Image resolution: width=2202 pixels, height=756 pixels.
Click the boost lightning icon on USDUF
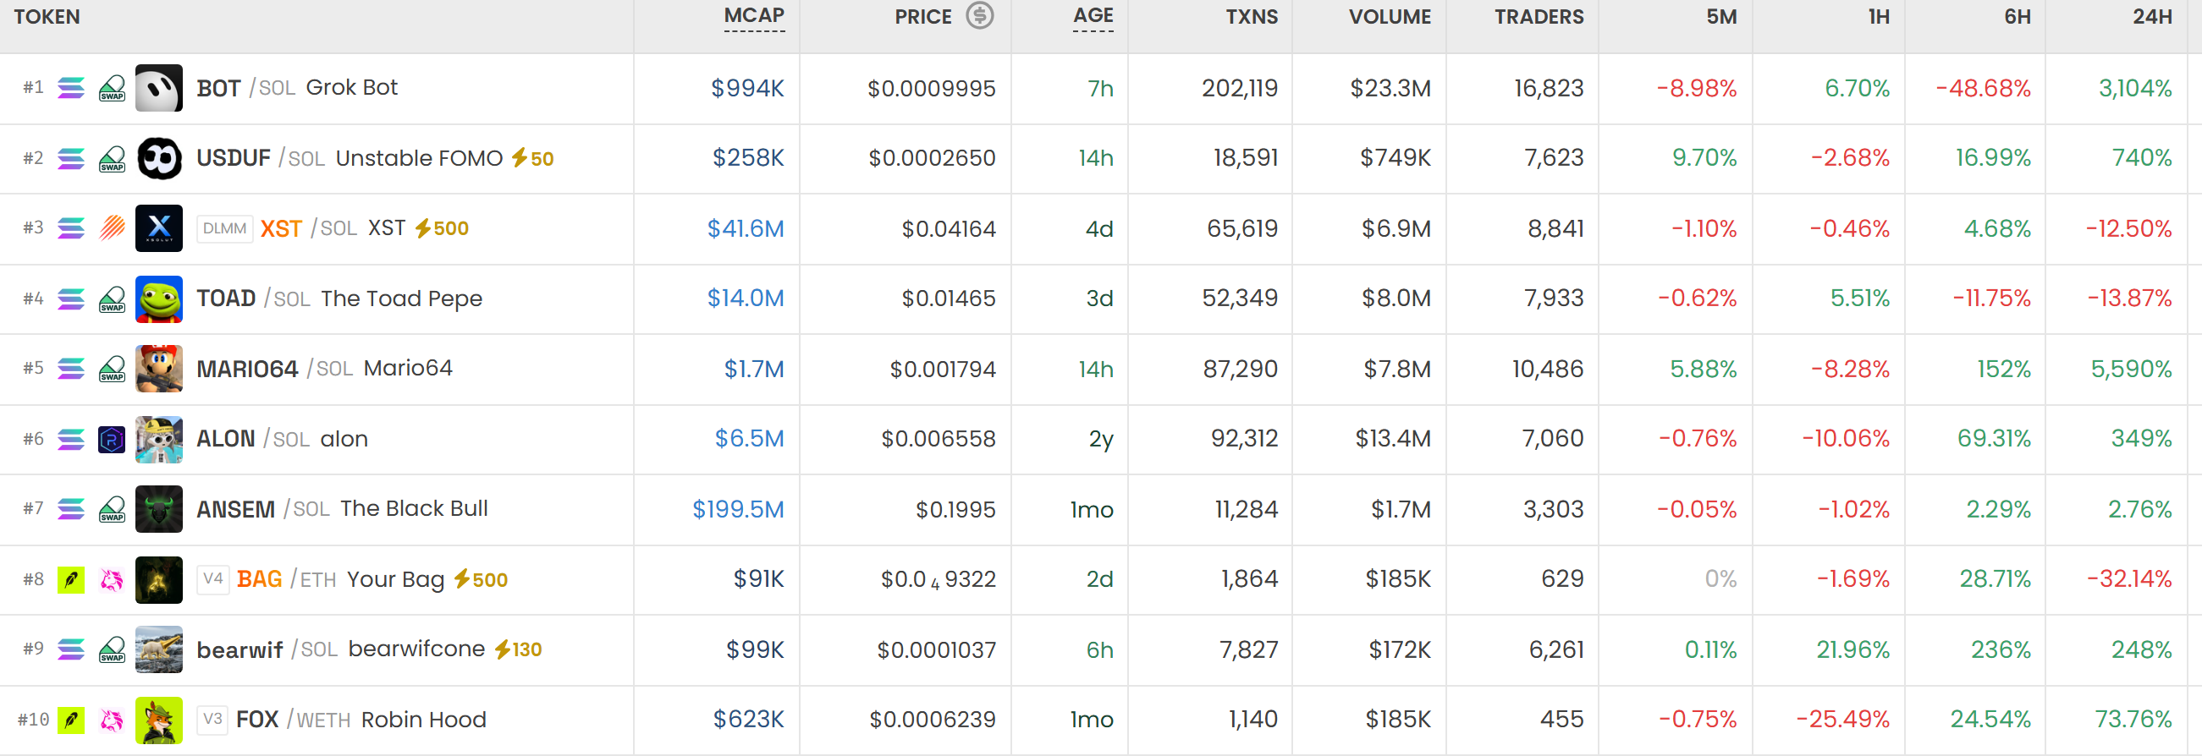(519, 157)
